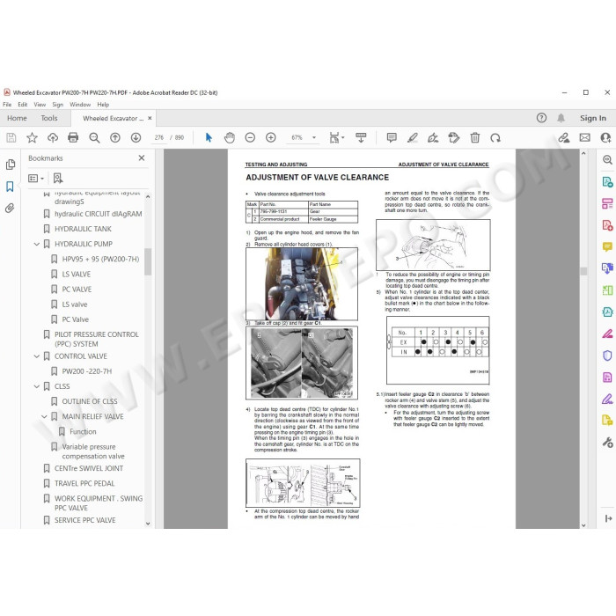Click the page number field

159,137
